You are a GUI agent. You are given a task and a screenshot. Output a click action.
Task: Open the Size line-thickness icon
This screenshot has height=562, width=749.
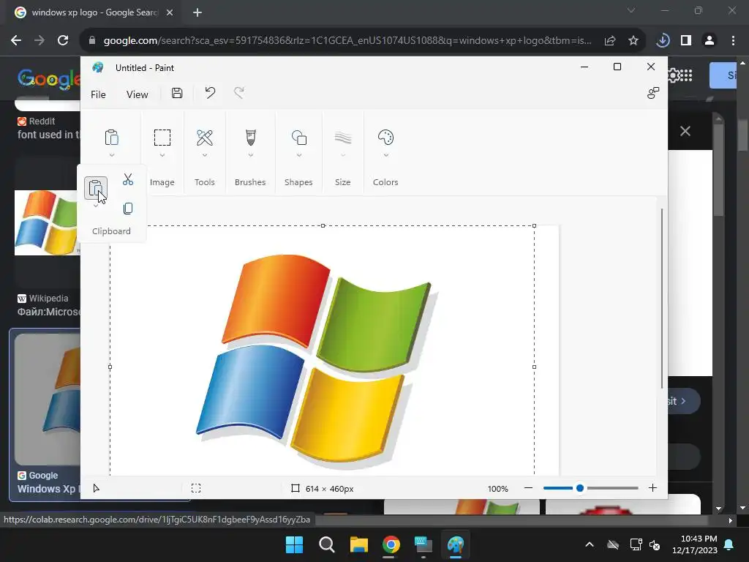pos(343,138)
